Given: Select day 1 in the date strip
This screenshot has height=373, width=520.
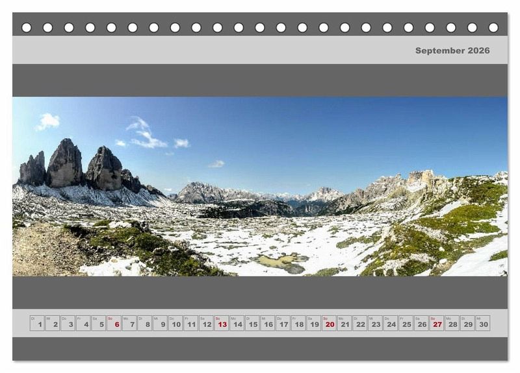Looking at the screenshot, I should (37, 323).
